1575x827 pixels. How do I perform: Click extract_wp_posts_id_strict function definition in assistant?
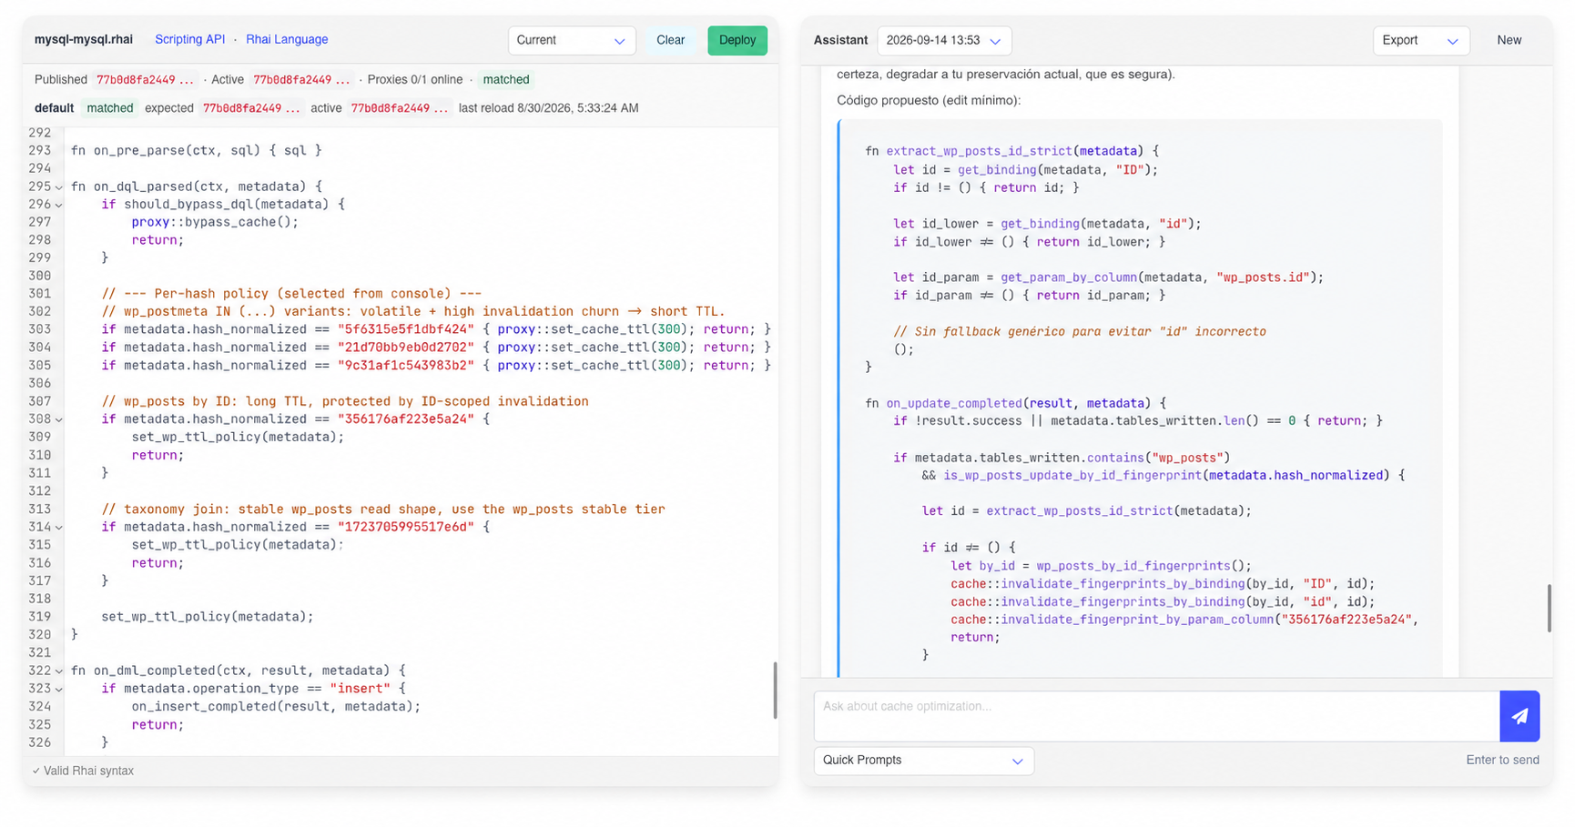(1012, 151)
